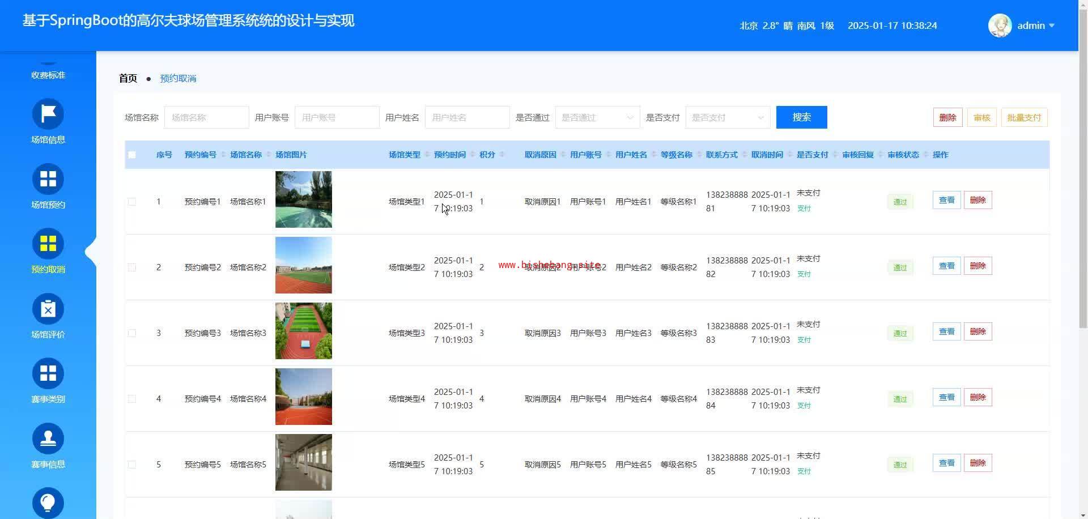Open 赛事信息 stamp icon
This screenshot has width=1088, height=519.
(48, 439)
